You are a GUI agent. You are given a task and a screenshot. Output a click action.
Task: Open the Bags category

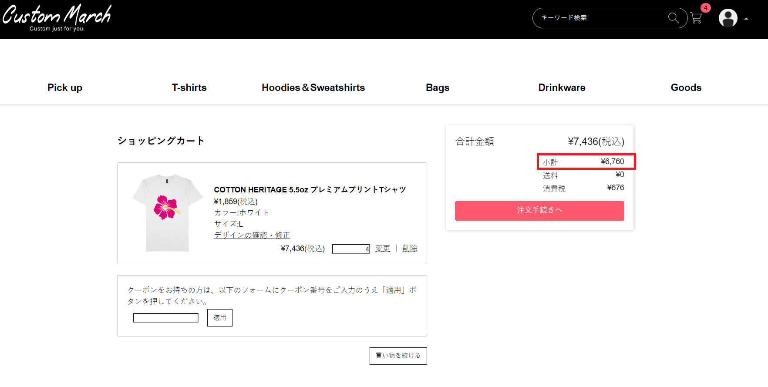click(x=438, y=87)
